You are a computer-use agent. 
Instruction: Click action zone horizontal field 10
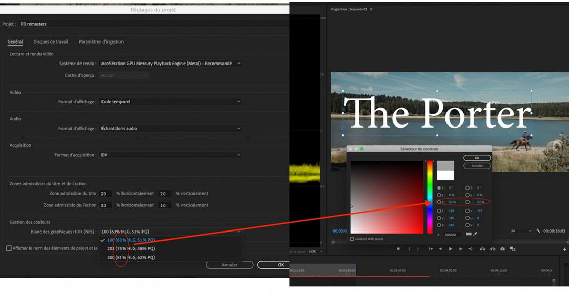tap(106, 205)
